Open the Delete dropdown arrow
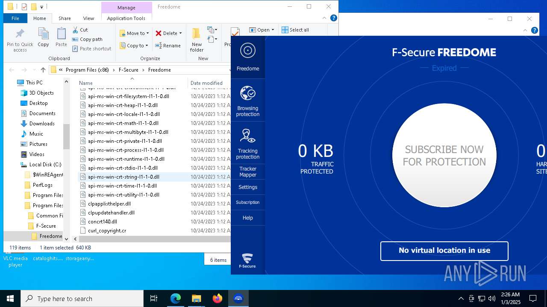The height and width of the screenshot is (307, 547). point(180,33)
